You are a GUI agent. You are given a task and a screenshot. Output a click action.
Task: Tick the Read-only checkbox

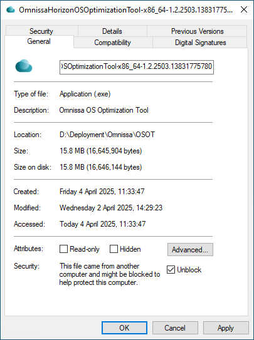click(63, 249)
